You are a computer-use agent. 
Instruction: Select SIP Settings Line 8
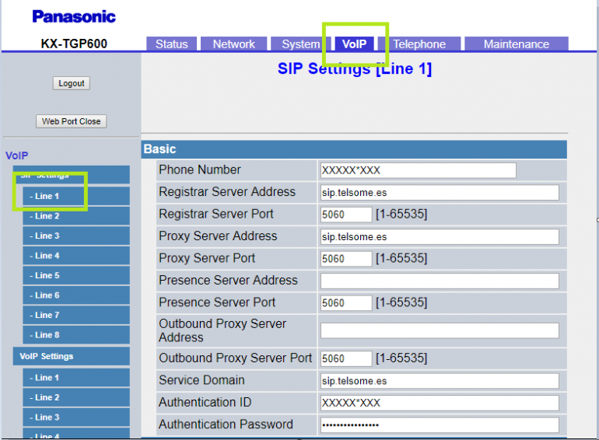tap(76, 335)
